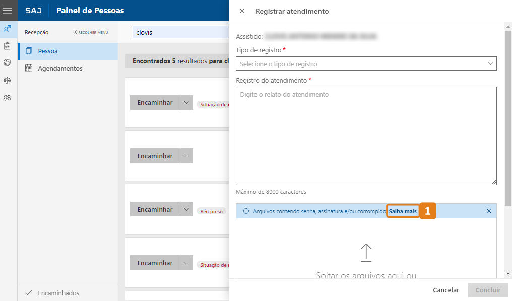Focus the search field containing clovis
The width and height of the screenshot is (512, 301).
(x=180, y=32)
